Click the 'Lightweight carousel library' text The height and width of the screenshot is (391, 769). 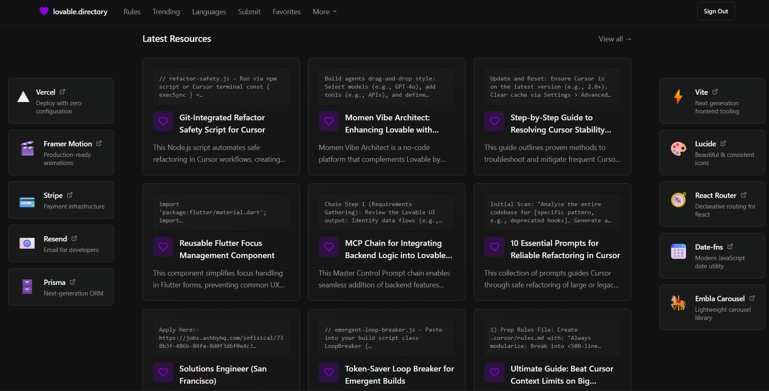723,314
